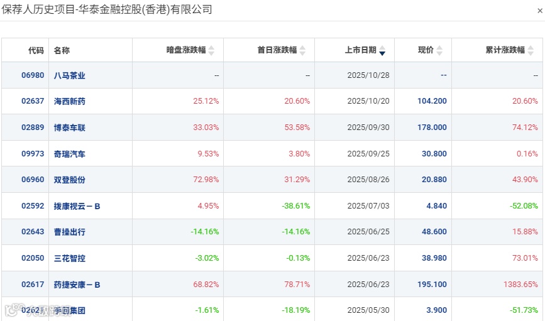Open stock code 06980
Image resolution: width=545 pixels, height=321 pixels.
pos(33,75)
